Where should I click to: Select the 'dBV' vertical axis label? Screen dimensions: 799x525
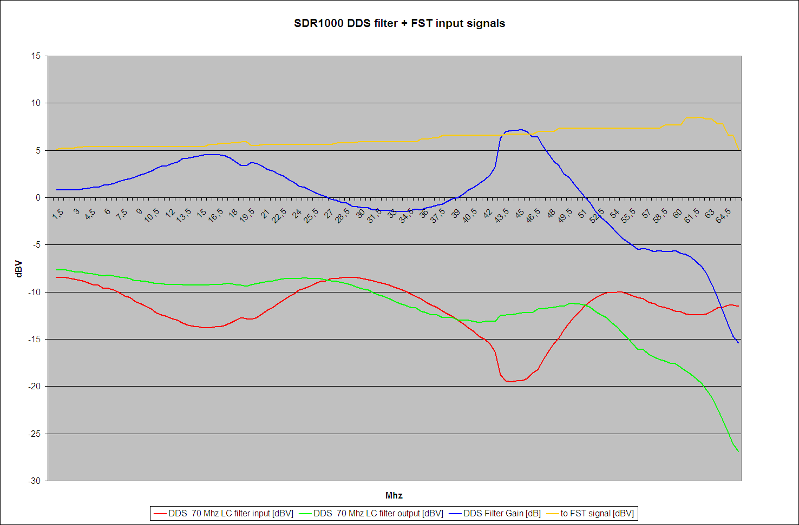click(19, 269)
